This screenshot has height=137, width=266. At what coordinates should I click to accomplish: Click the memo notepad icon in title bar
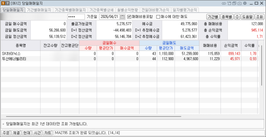click(x=229, y=3)
